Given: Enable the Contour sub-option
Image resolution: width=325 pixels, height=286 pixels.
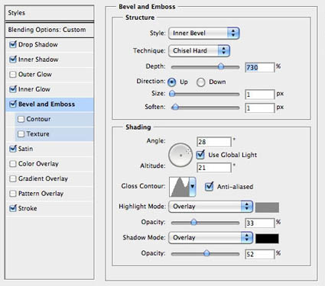Looking at the screenshot, I should click(x=21, y=119).
